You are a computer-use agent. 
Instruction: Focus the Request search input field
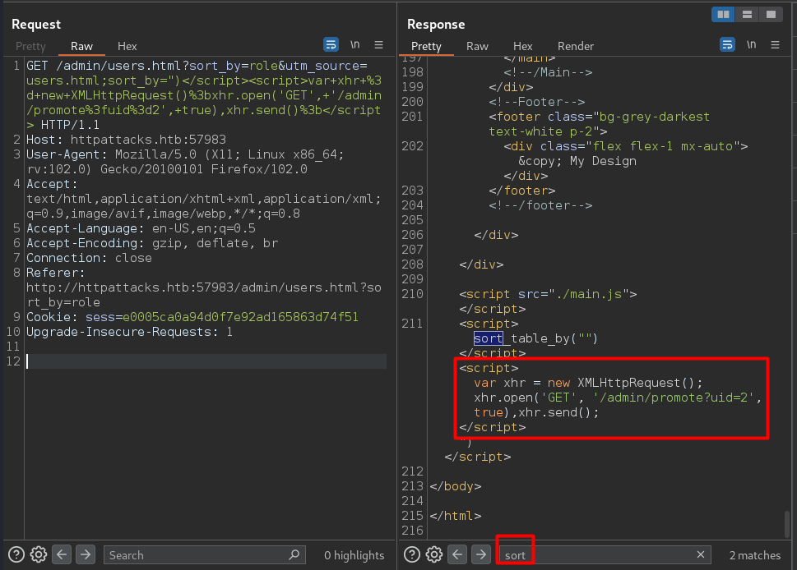point(204,554)
